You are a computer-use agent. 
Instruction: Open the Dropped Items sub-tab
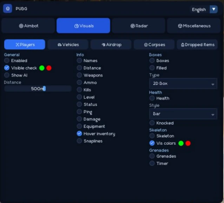197,45
